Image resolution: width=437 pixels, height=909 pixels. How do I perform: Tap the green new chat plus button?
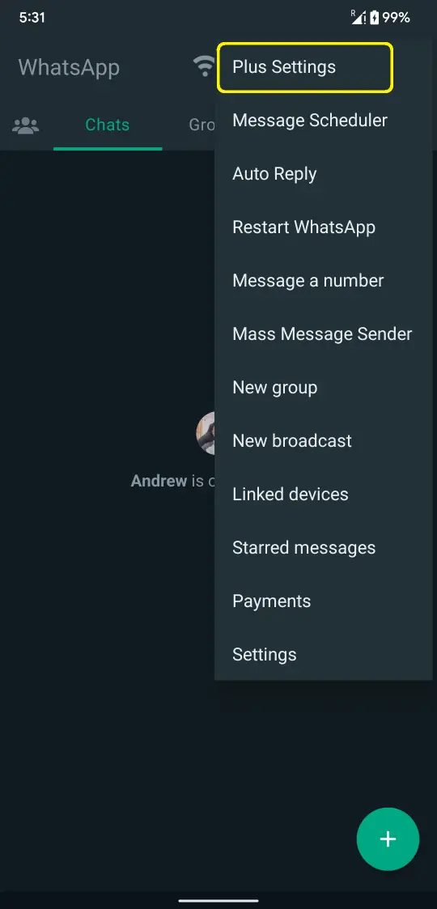tap(388, 839)
